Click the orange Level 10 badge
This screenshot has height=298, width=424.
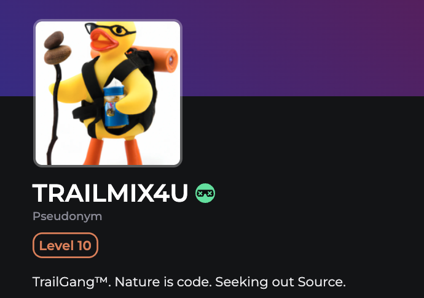click(65, 245)
